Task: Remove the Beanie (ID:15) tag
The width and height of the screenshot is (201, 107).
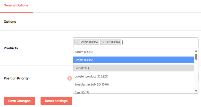Action: click(x=77, y=42)
